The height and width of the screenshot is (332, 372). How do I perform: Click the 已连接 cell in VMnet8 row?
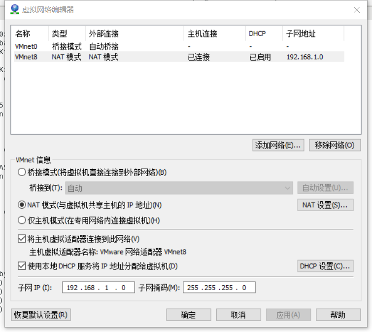199,57
